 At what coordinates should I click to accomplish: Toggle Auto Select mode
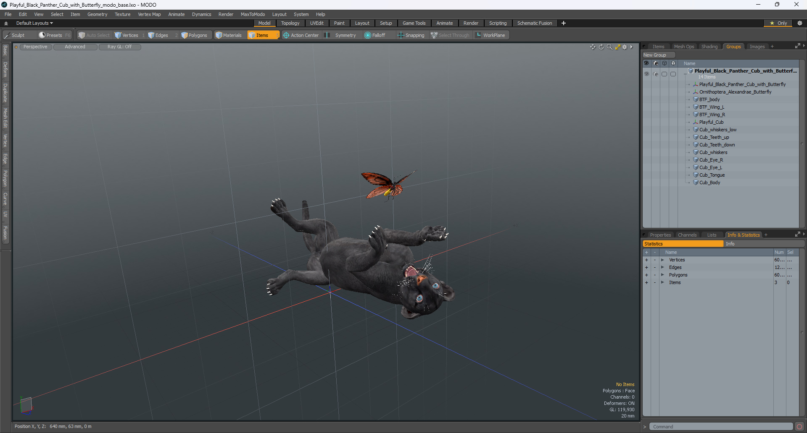[x=94, y=35]
